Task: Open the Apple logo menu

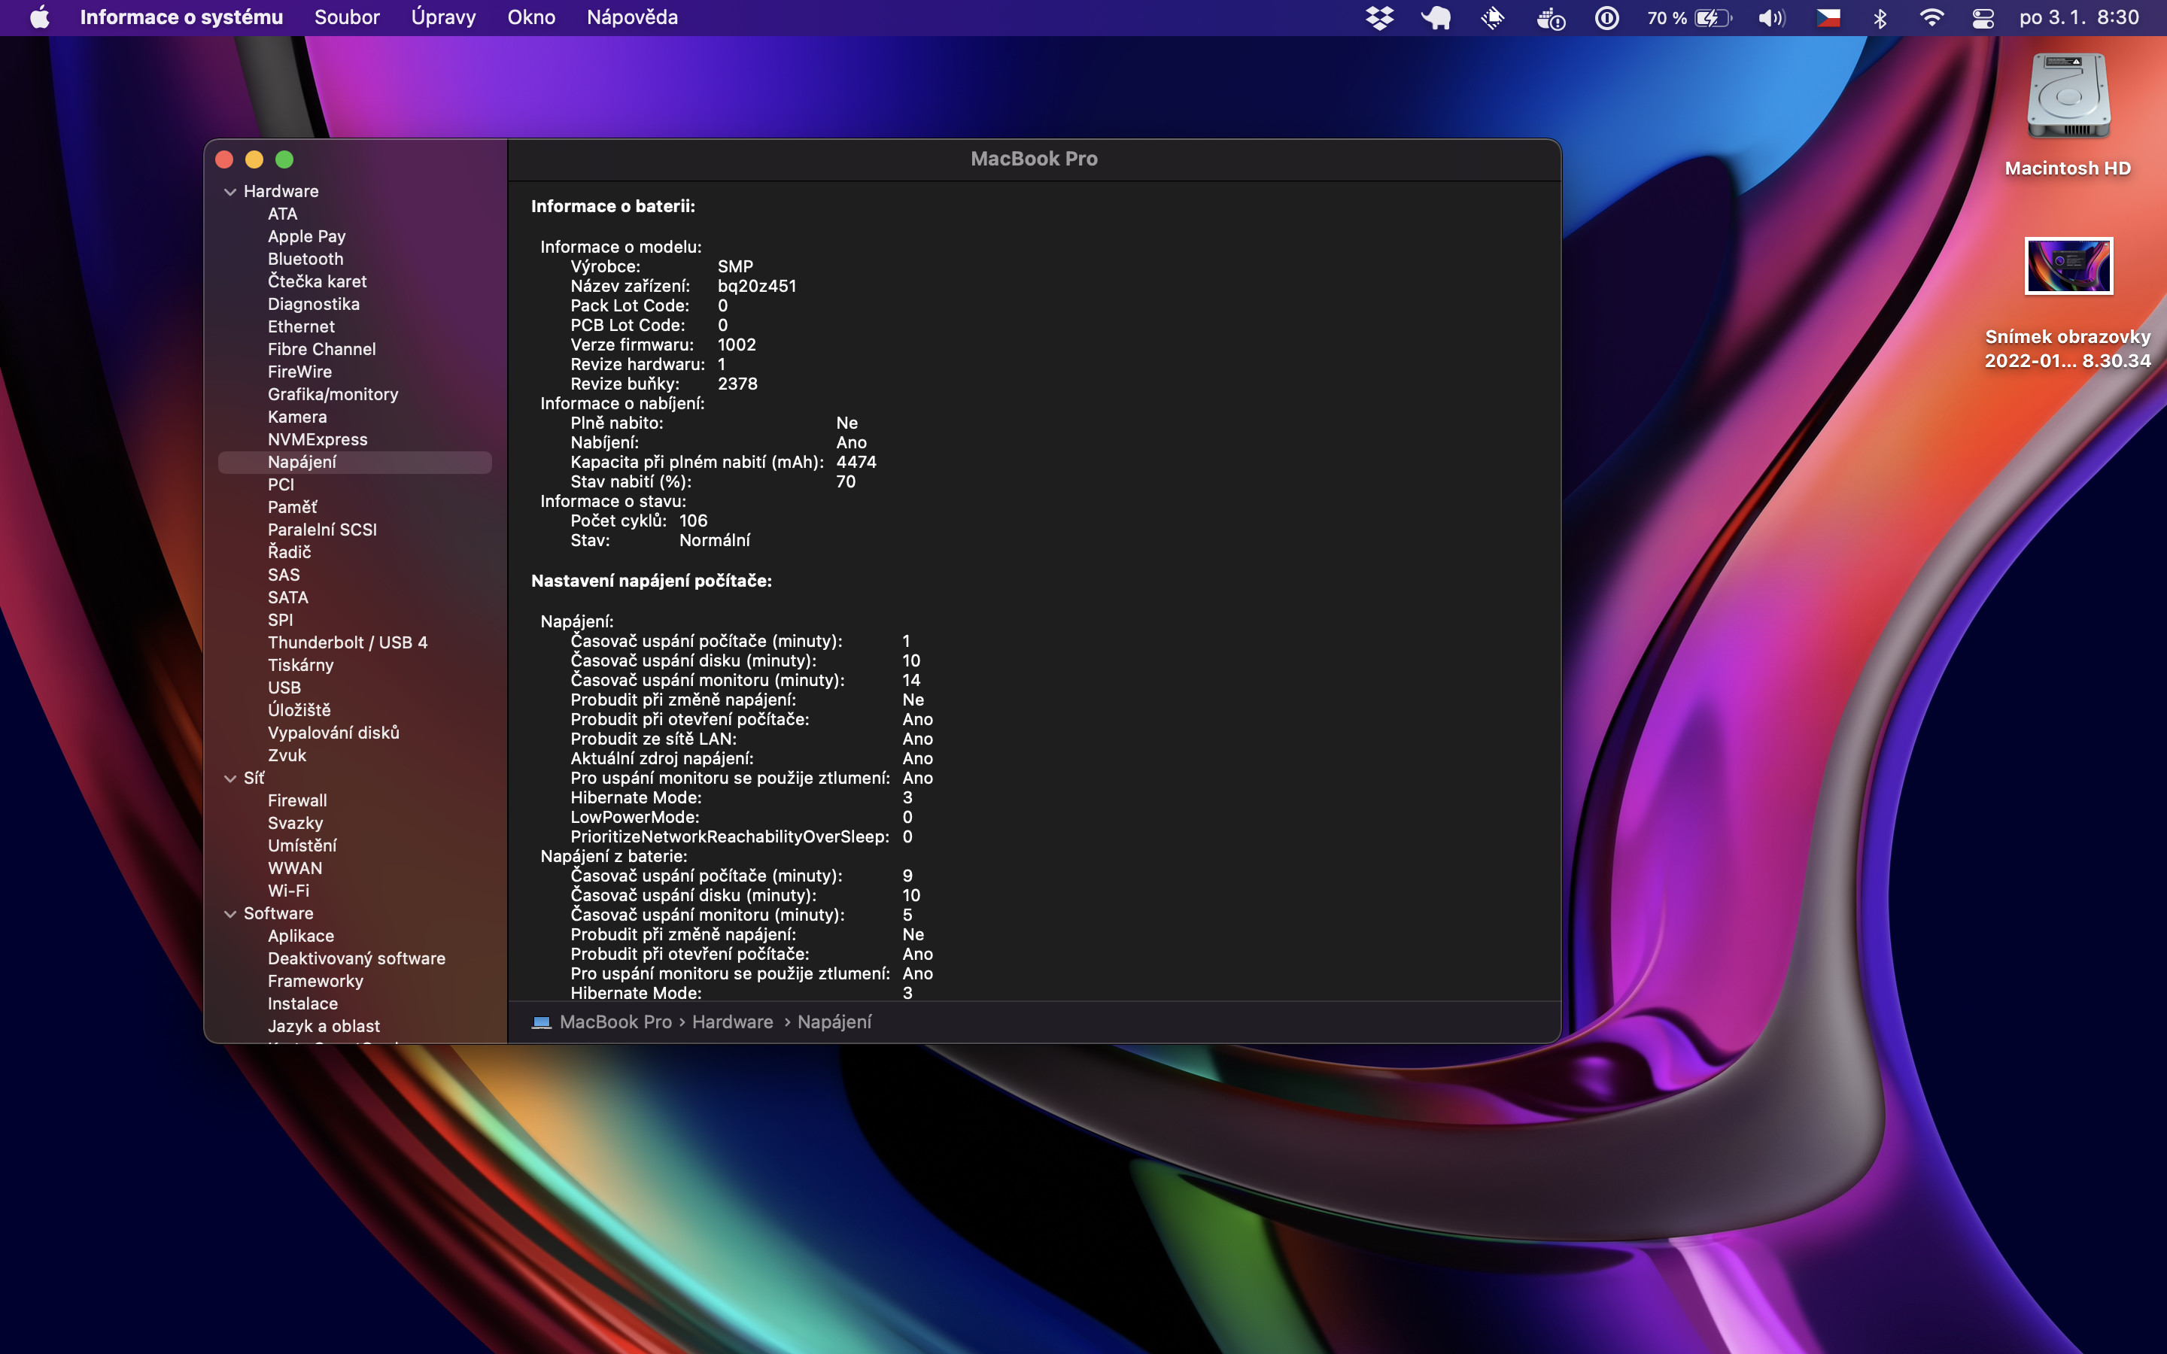Action: coord(39,18)
